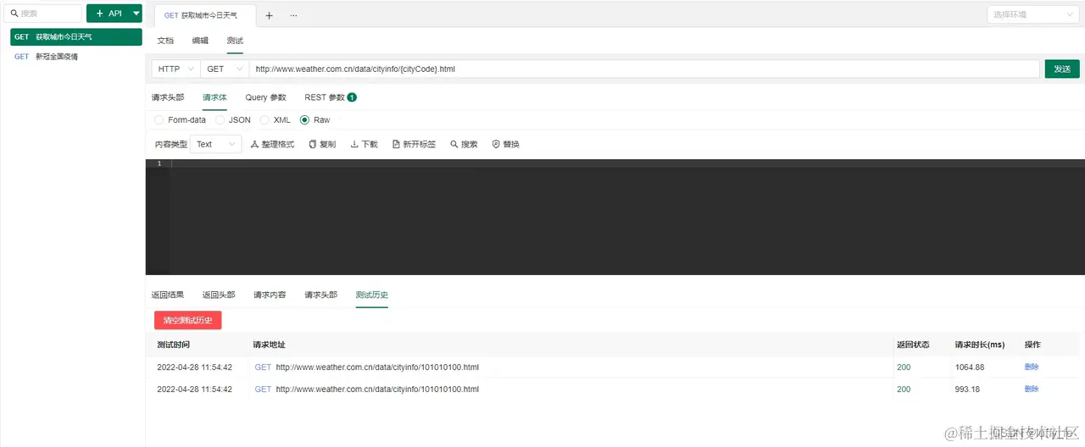Switch to the 测试 tab
The height and width of the screenshot is (447, 1085).
pos(235,41)
